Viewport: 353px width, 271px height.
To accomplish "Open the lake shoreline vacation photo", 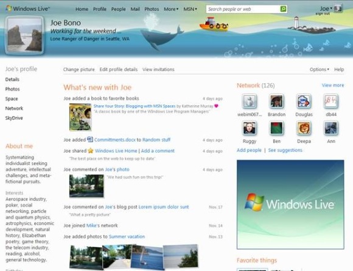I will (x=181, y=256).
